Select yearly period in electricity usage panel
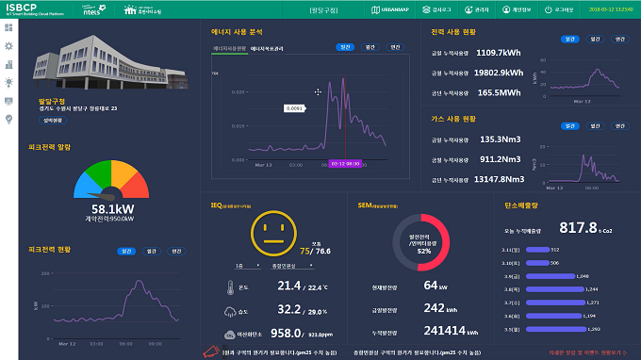This screenshot has width=641, height=360. coord(620,40)
